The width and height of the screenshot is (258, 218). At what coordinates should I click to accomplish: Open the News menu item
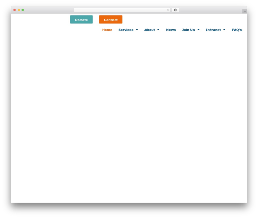coord(171,30)
